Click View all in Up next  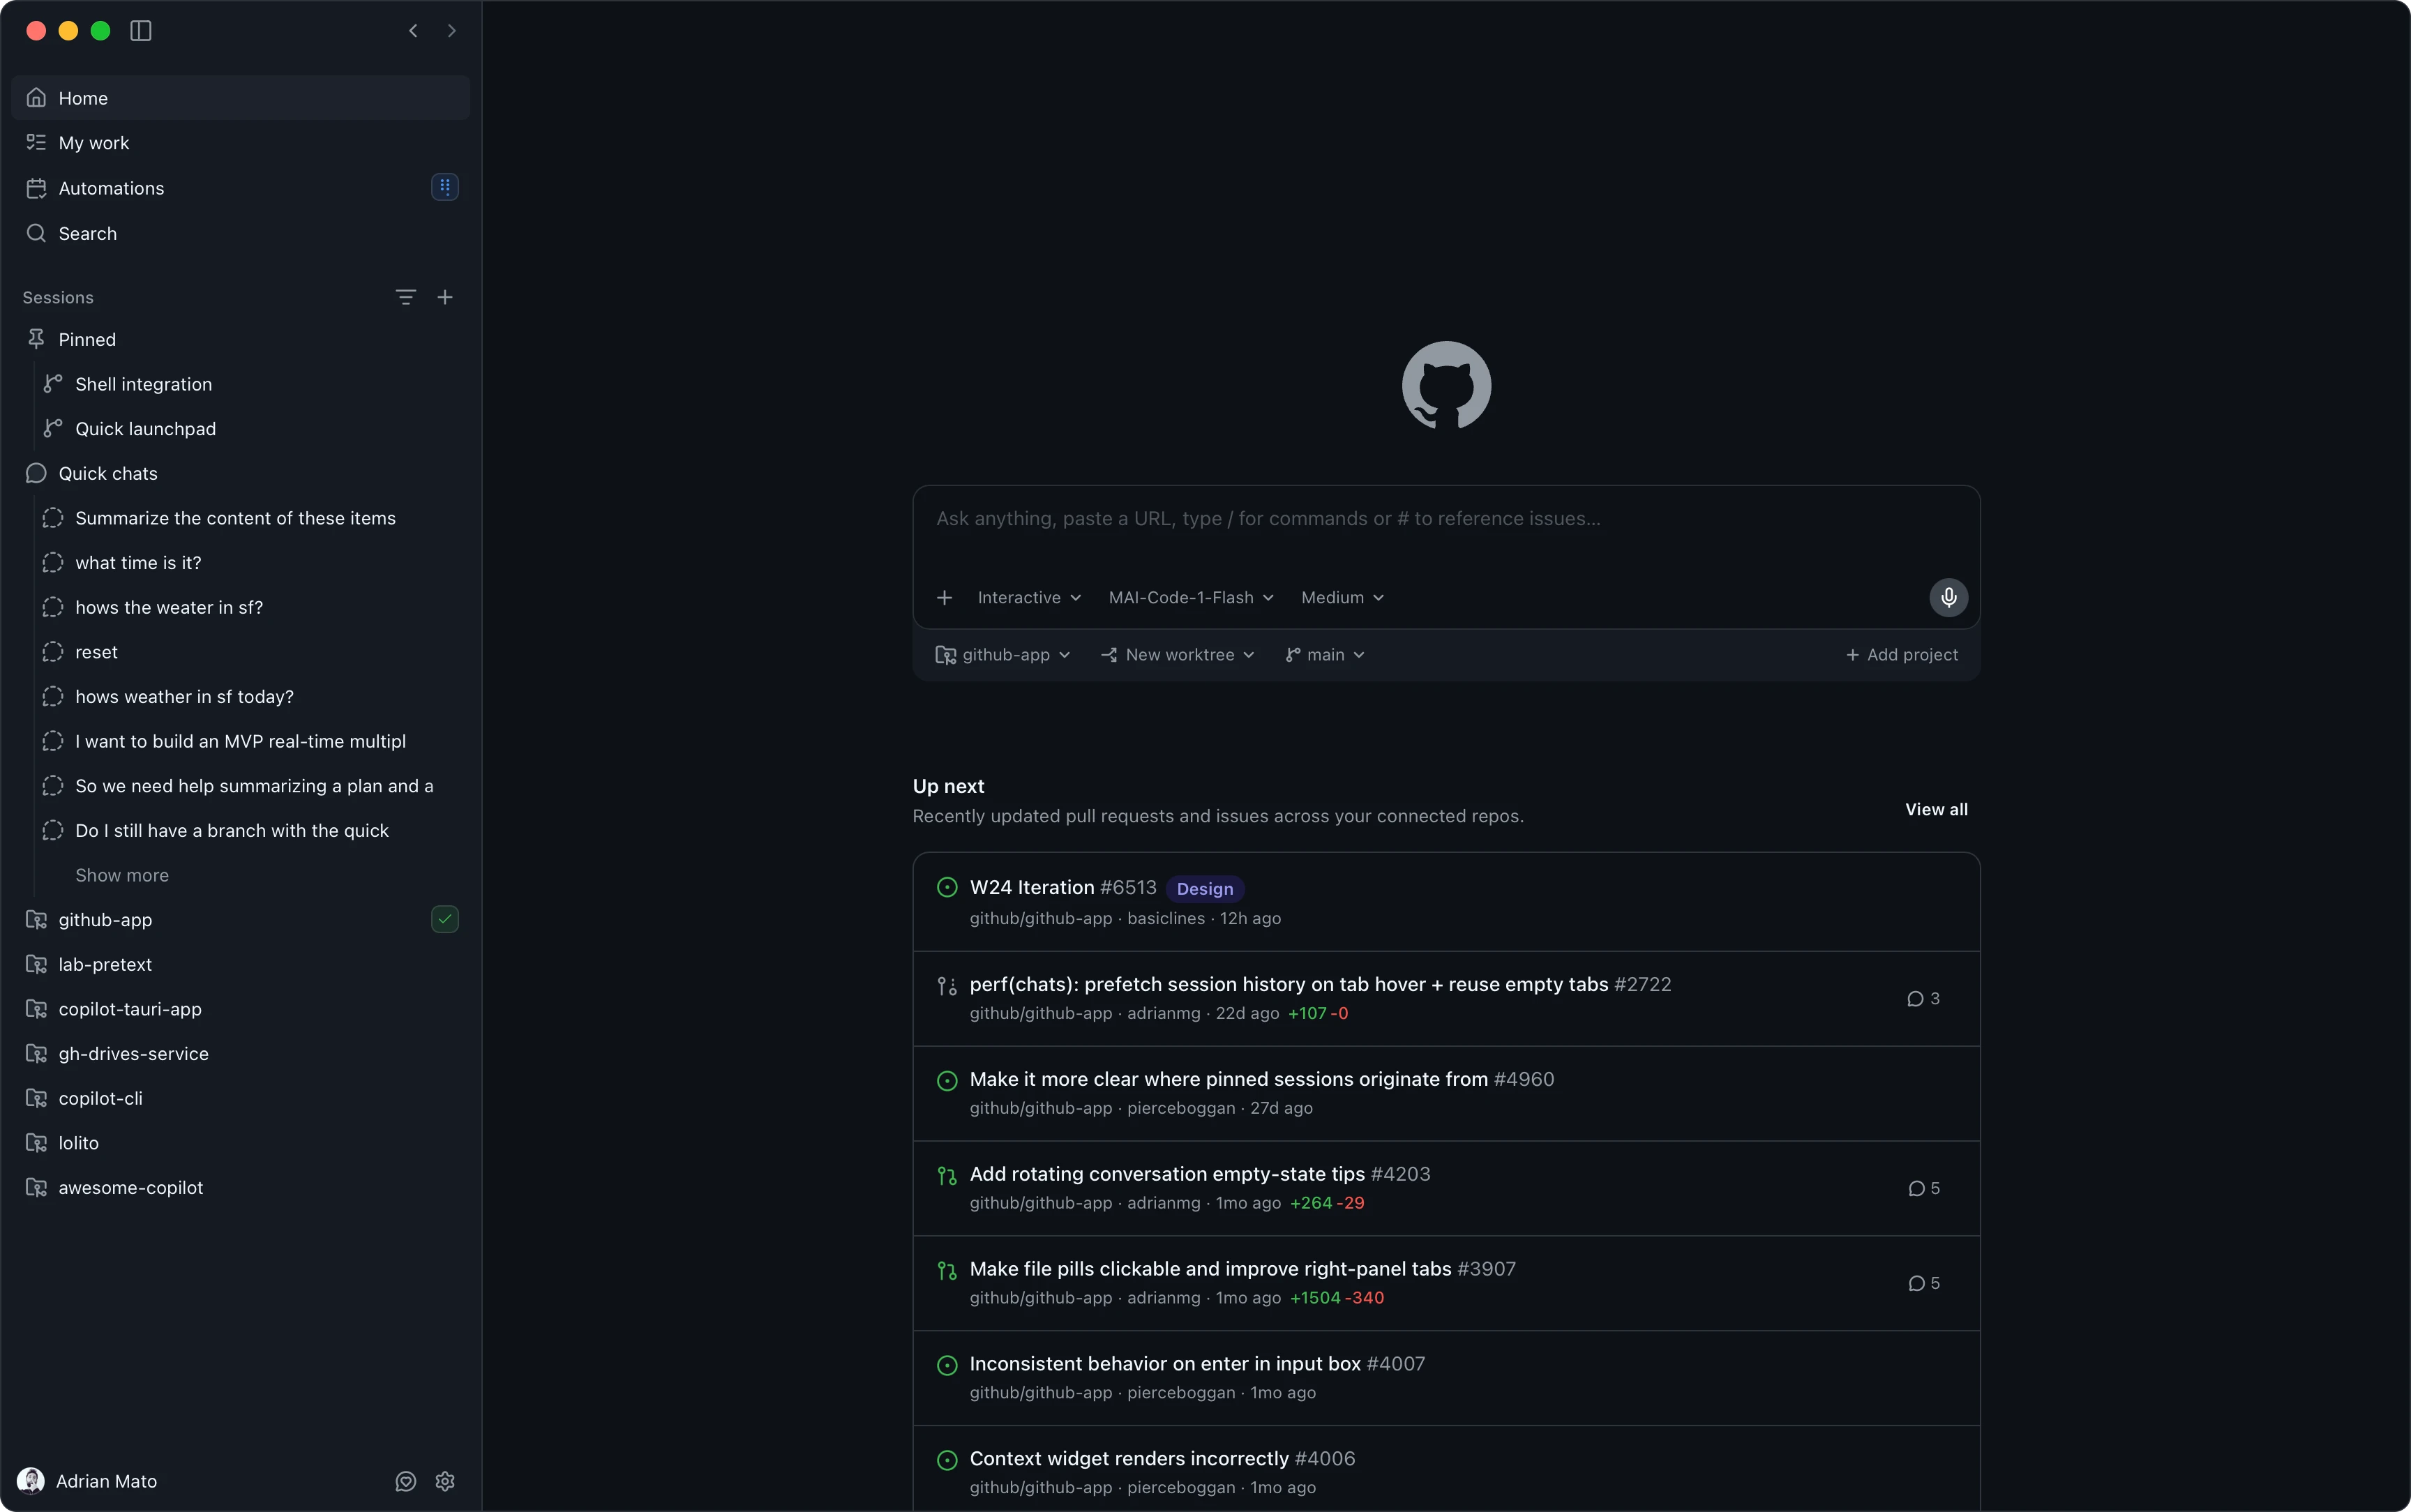[1936, 810]
